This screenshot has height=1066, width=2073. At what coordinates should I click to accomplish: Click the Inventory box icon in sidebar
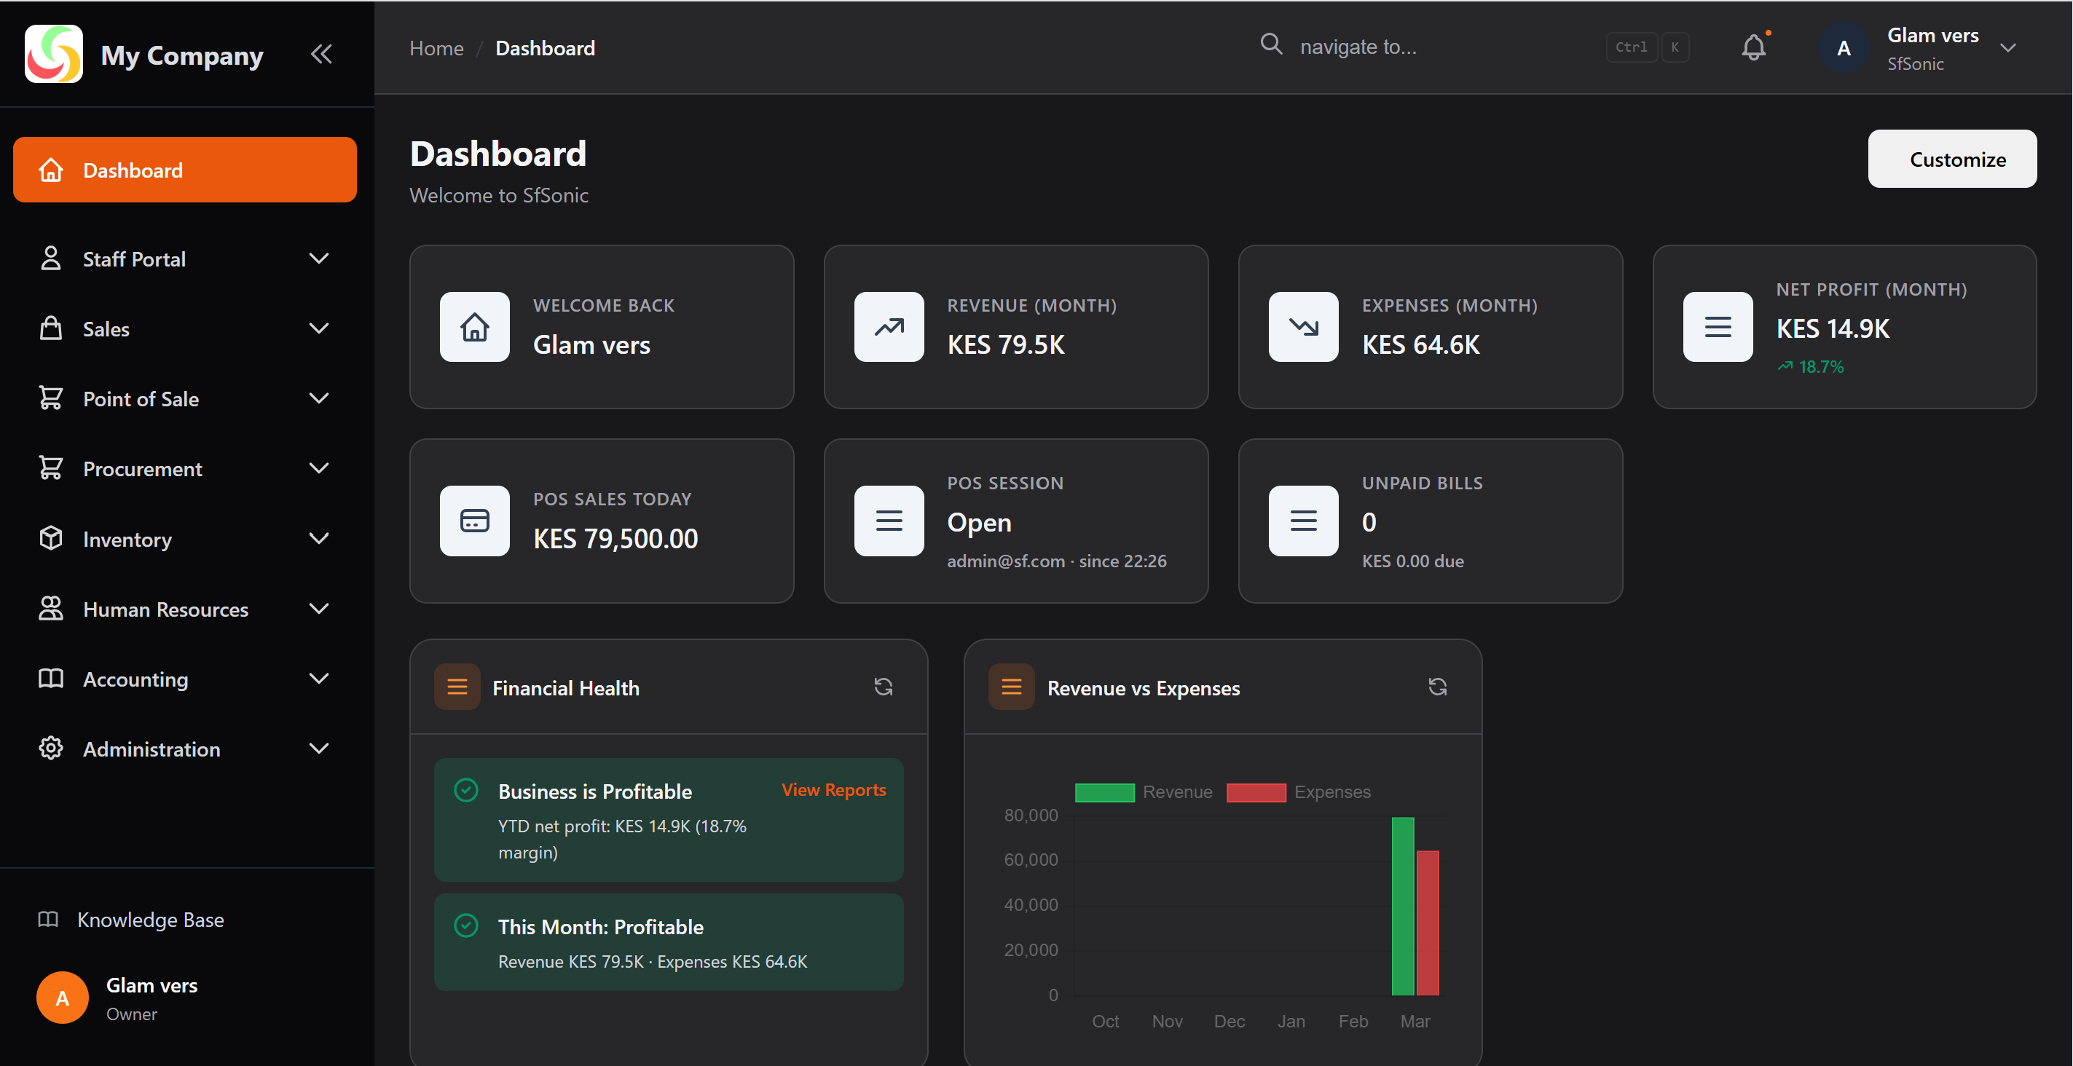pos(51,538)
